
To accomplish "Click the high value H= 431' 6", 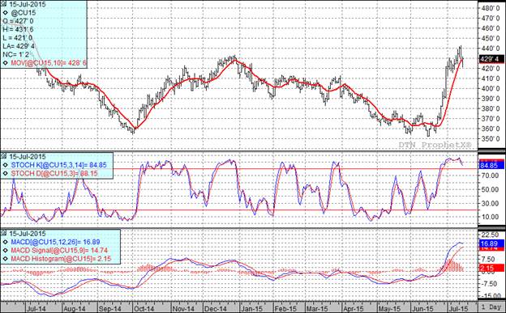I will click(18, 30).
